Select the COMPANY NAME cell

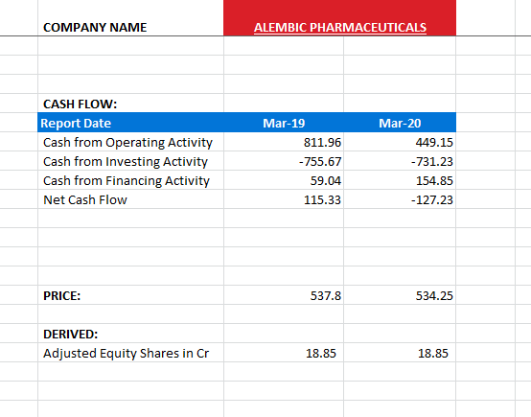(x=130, y=17)
